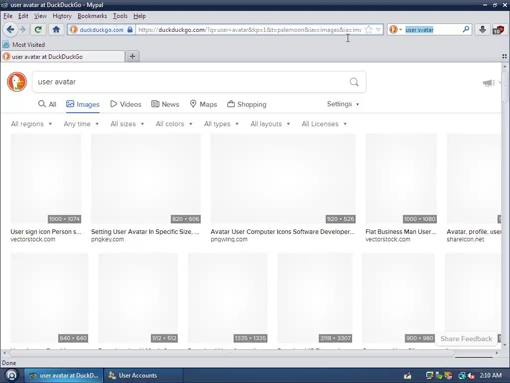Click the forward navigation arrow
510x383 pixels.
click(x=22, y=29)
